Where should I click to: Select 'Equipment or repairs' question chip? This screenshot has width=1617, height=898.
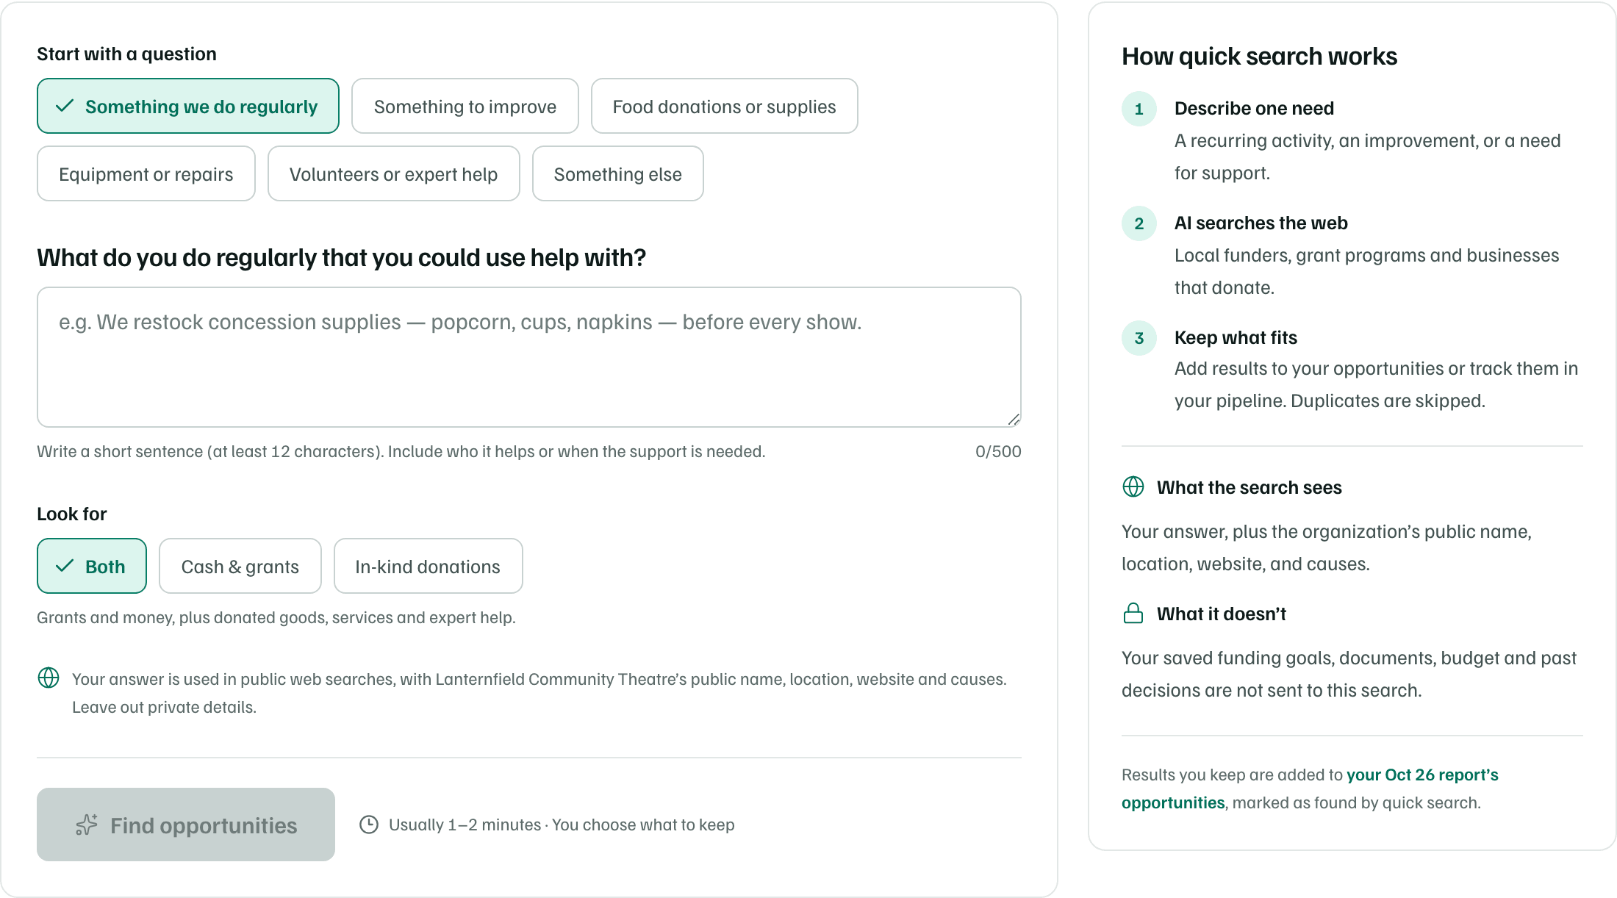click(x=146, y=173)
